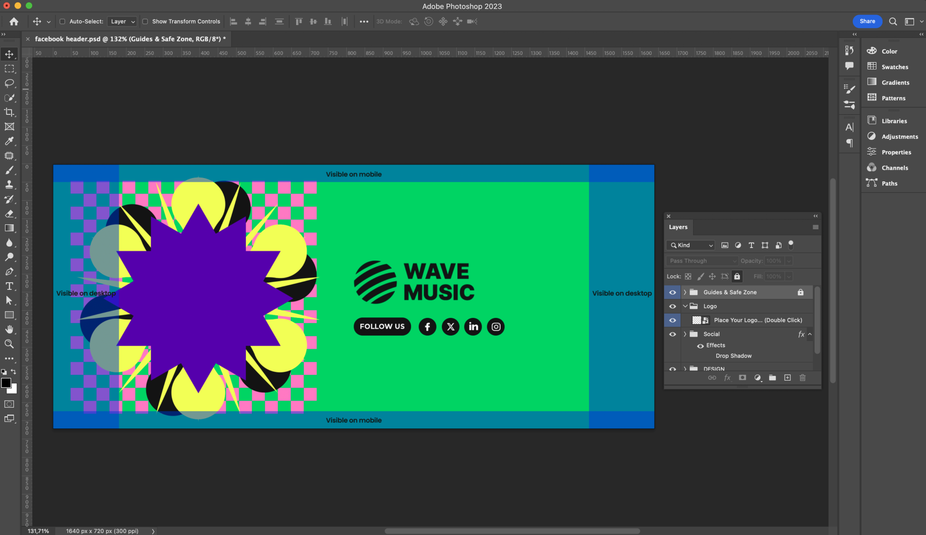Hide the Social group layer
The image size is (926, 535).
point(672,334)
